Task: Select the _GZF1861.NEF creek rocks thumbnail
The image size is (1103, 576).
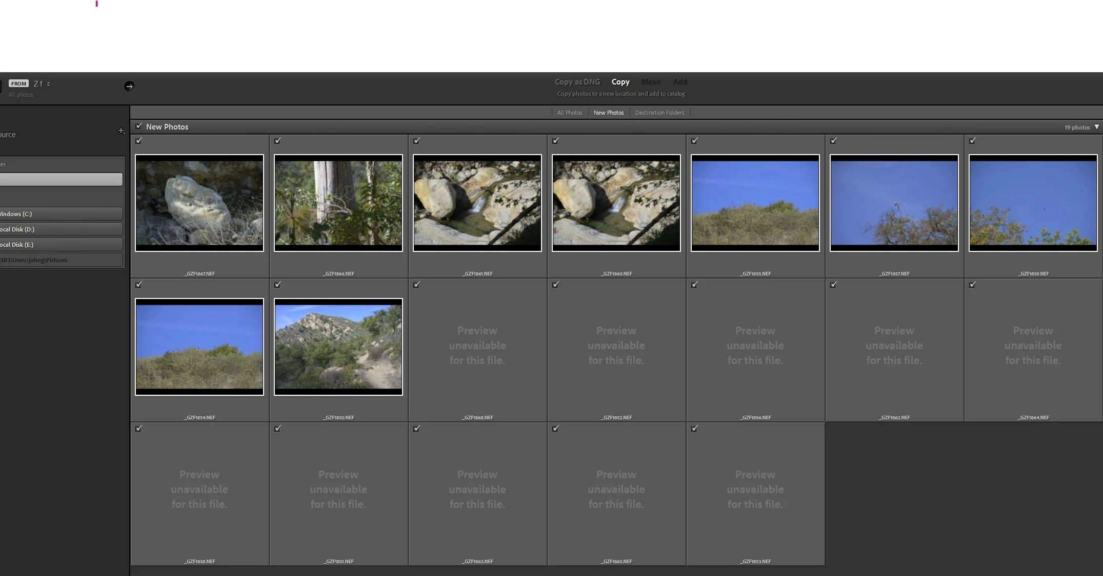Action: tap(477, 203)
